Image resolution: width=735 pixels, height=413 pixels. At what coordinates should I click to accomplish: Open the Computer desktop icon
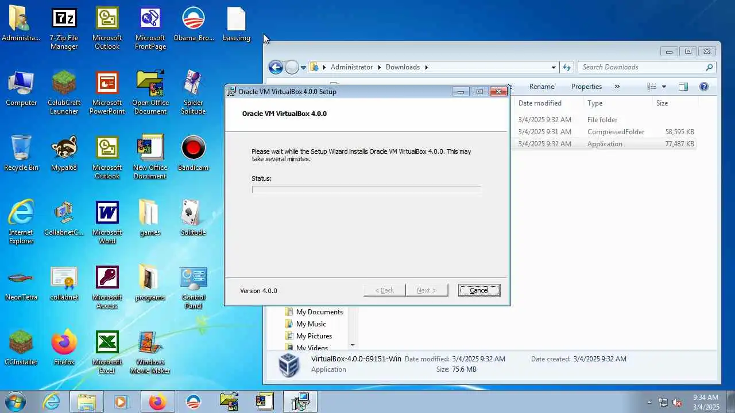tap(21, 89)
